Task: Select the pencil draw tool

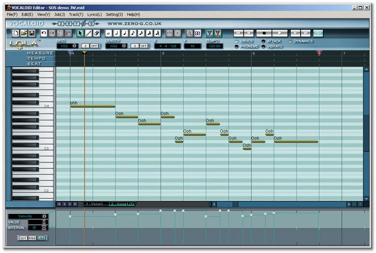Action: pyautogui.click(x=88, y=33)
